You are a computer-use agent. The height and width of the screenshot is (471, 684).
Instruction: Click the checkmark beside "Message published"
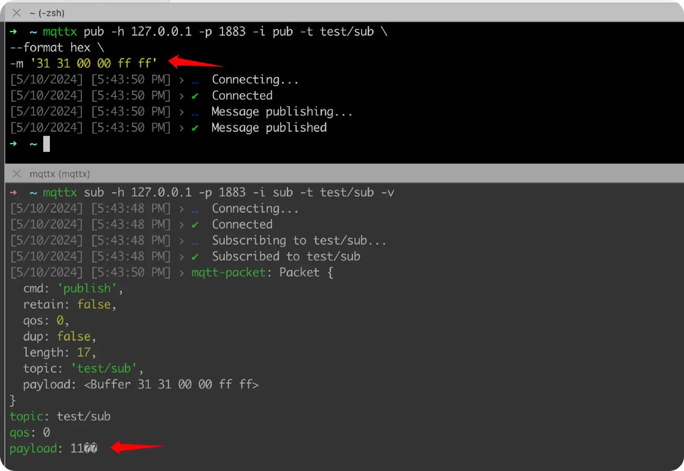pyautogui.click(x=195, y=128)
